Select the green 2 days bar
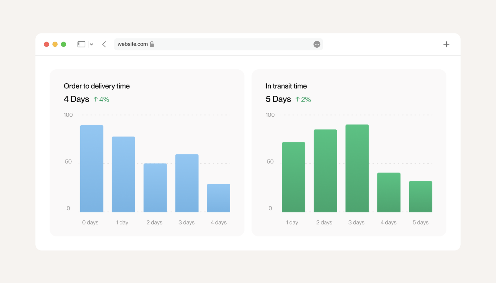This screenshot has width=496, height=283. pyautogui.click(x=325, y=171)
